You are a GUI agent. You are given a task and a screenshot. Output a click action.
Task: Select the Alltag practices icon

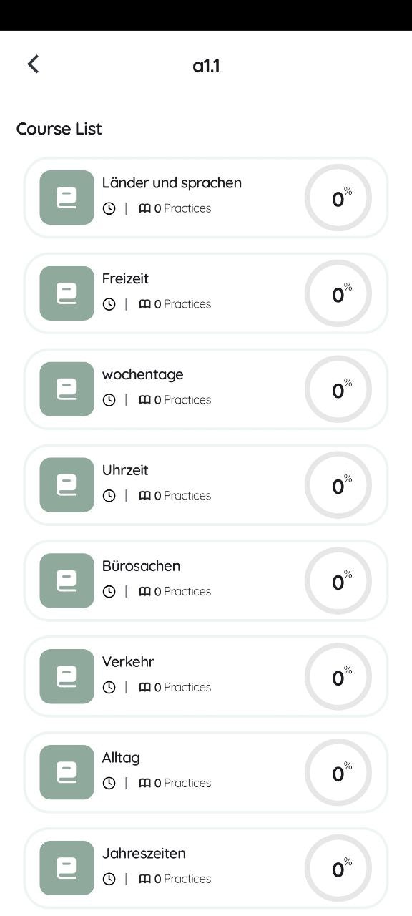coord(145,783)
